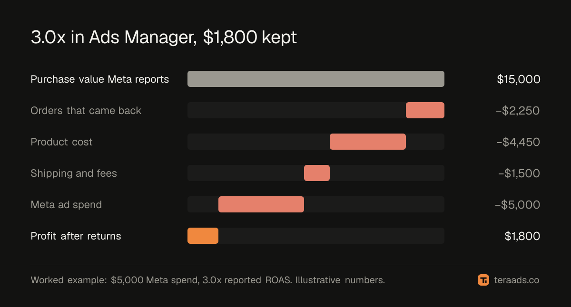Viewport: 571px width, 307px height.
Task: Click the −$5,000 value
Action: tap(518, 205)
